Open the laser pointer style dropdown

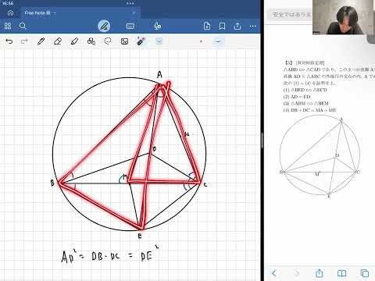pos(159,41)
